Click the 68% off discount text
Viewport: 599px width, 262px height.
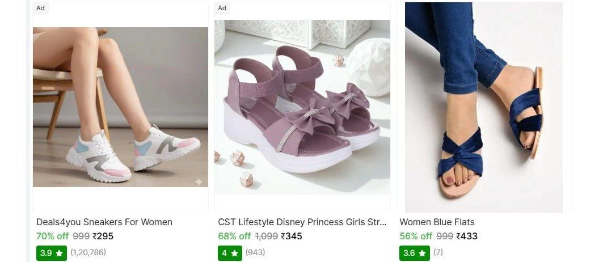coord(234,236)
